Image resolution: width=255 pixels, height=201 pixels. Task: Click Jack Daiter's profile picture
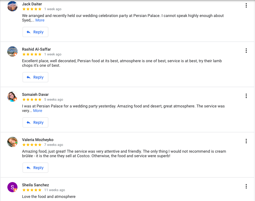click(12, 6)
